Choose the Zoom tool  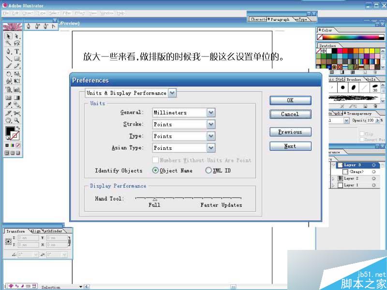pyautogui.click(x=16, y=120)
